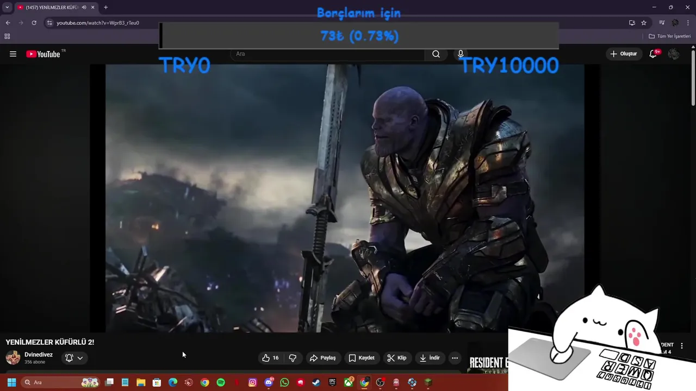Launch File Explorer from taskbar
Viewport: 696px width, 391px height.
141,382
